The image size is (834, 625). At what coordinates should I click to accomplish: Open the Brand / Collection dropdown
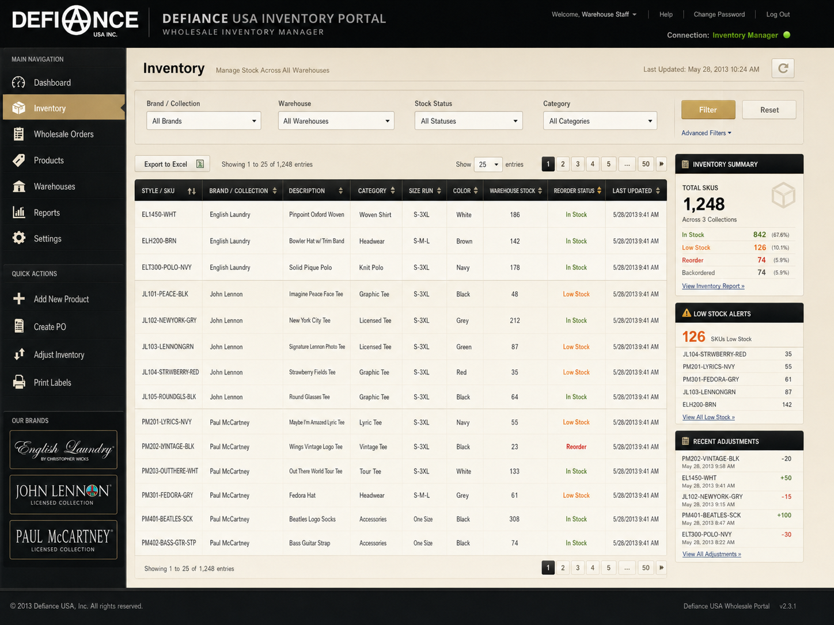[x=204, y=121]
